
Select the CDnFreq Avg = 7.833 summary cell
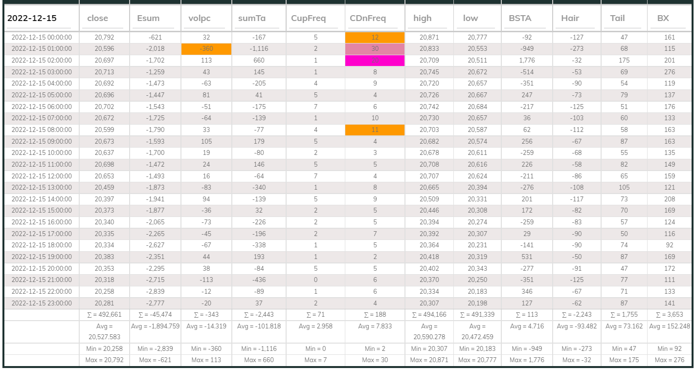375,326
